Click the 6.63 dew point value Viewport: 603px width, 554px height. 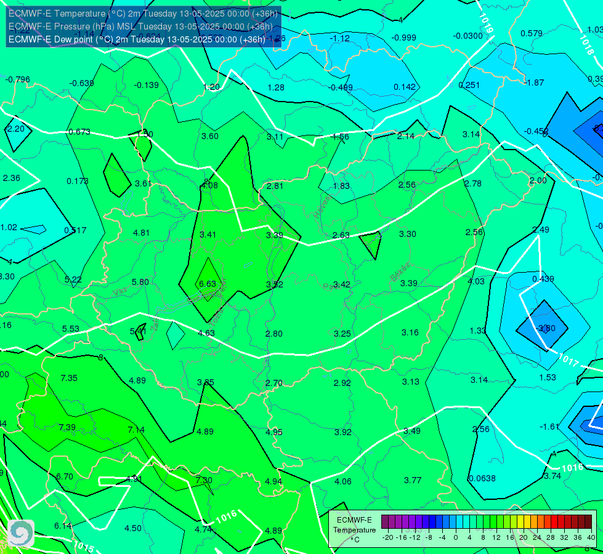(x=208, y=284)
